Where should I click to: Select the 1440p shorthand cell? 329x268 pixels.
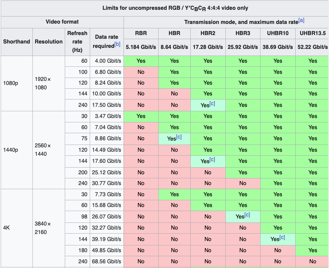coord(17,150)
